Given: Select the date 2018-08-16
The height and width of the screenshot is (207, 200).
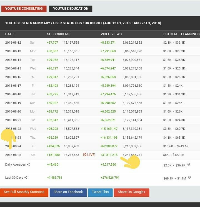Looking at the screenshot, I should 13,77.
